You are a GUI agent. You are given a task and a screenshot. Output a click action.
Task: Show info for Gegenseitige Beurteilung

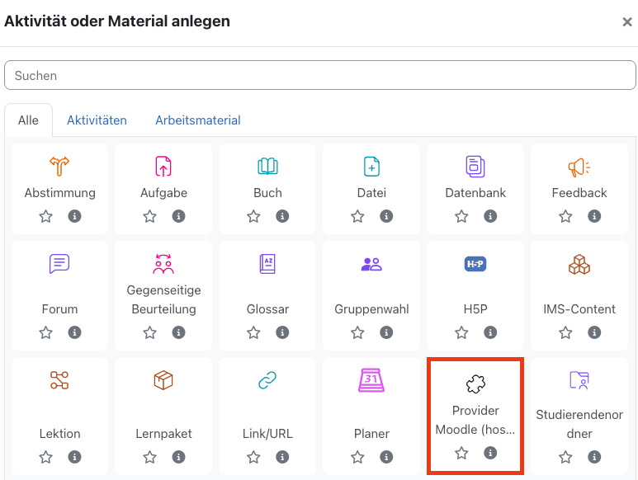(178, 332)
